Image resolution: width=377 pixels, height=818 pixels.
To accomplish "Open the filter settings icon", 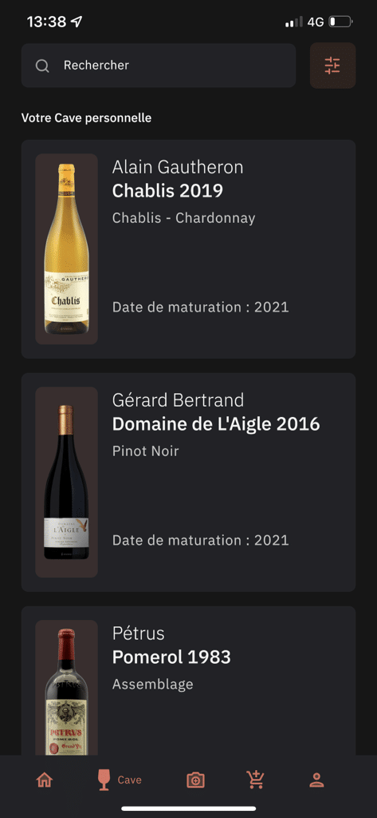I will (332, 66).
